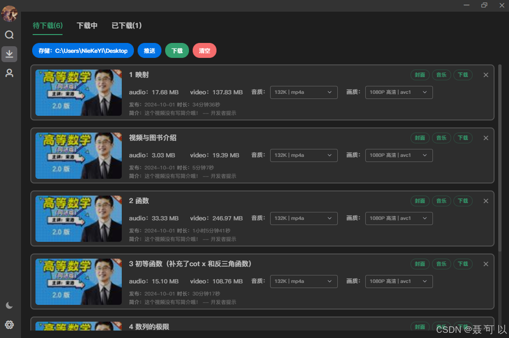The width and height of the screenshot is (509, 338).
Task: Click the thumbnail of '3 初等函数'
Action: click(x=78, y=282)
